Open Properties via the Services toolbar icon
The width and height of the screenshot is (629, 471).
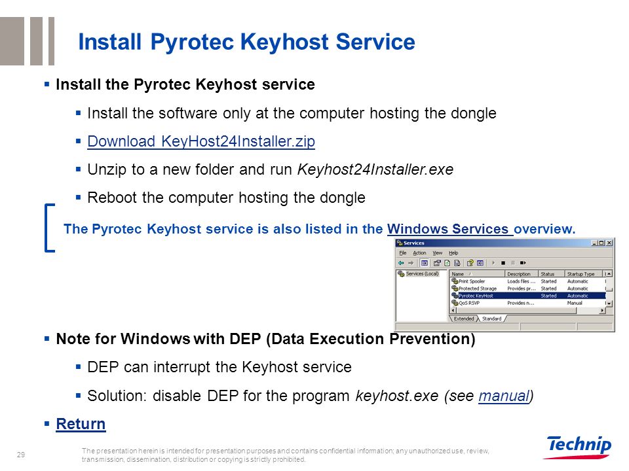[437, 263]
